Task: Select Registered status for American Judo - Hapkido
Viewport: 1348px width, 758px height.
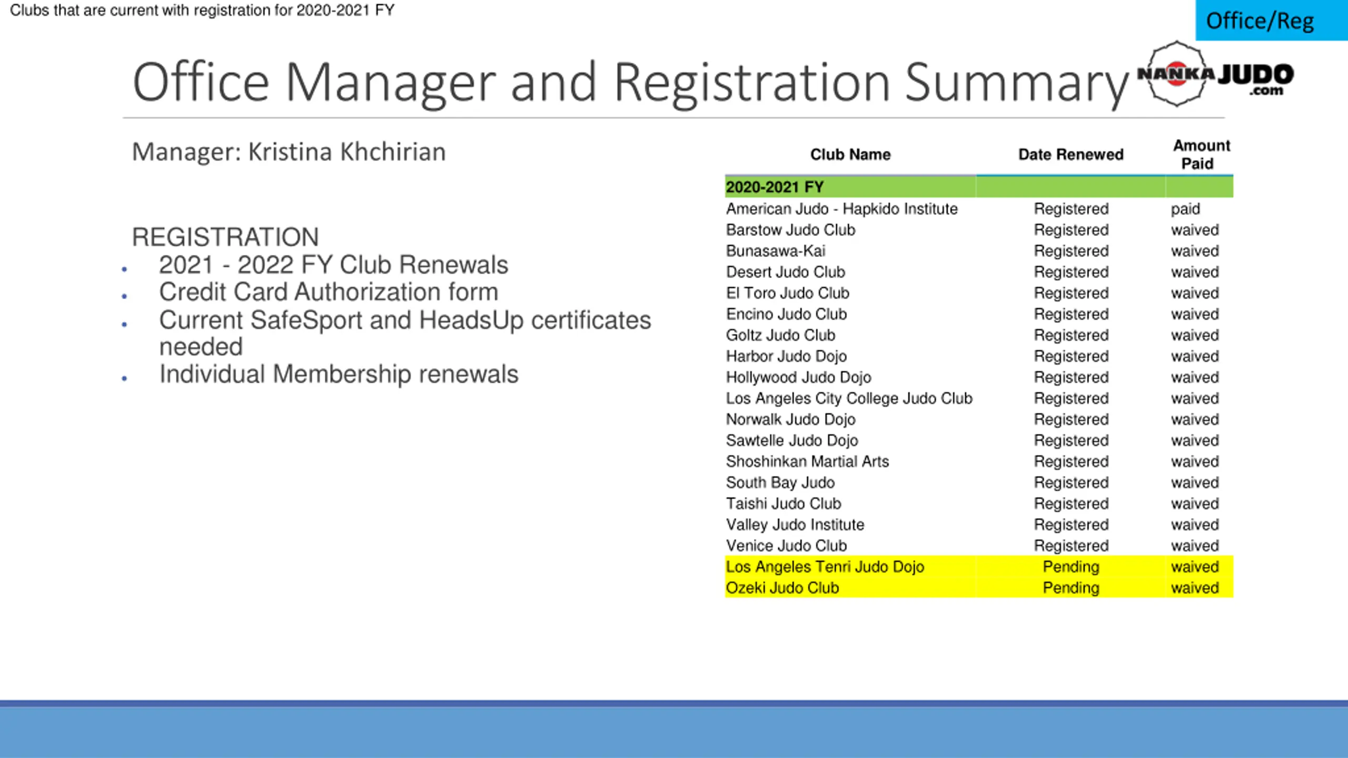Action: [x=1071, y=209]
